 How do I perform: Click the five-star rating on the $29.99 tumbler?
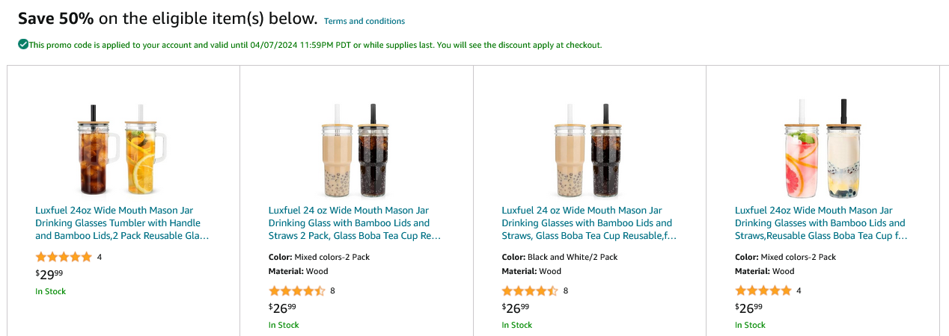[64, 257]
